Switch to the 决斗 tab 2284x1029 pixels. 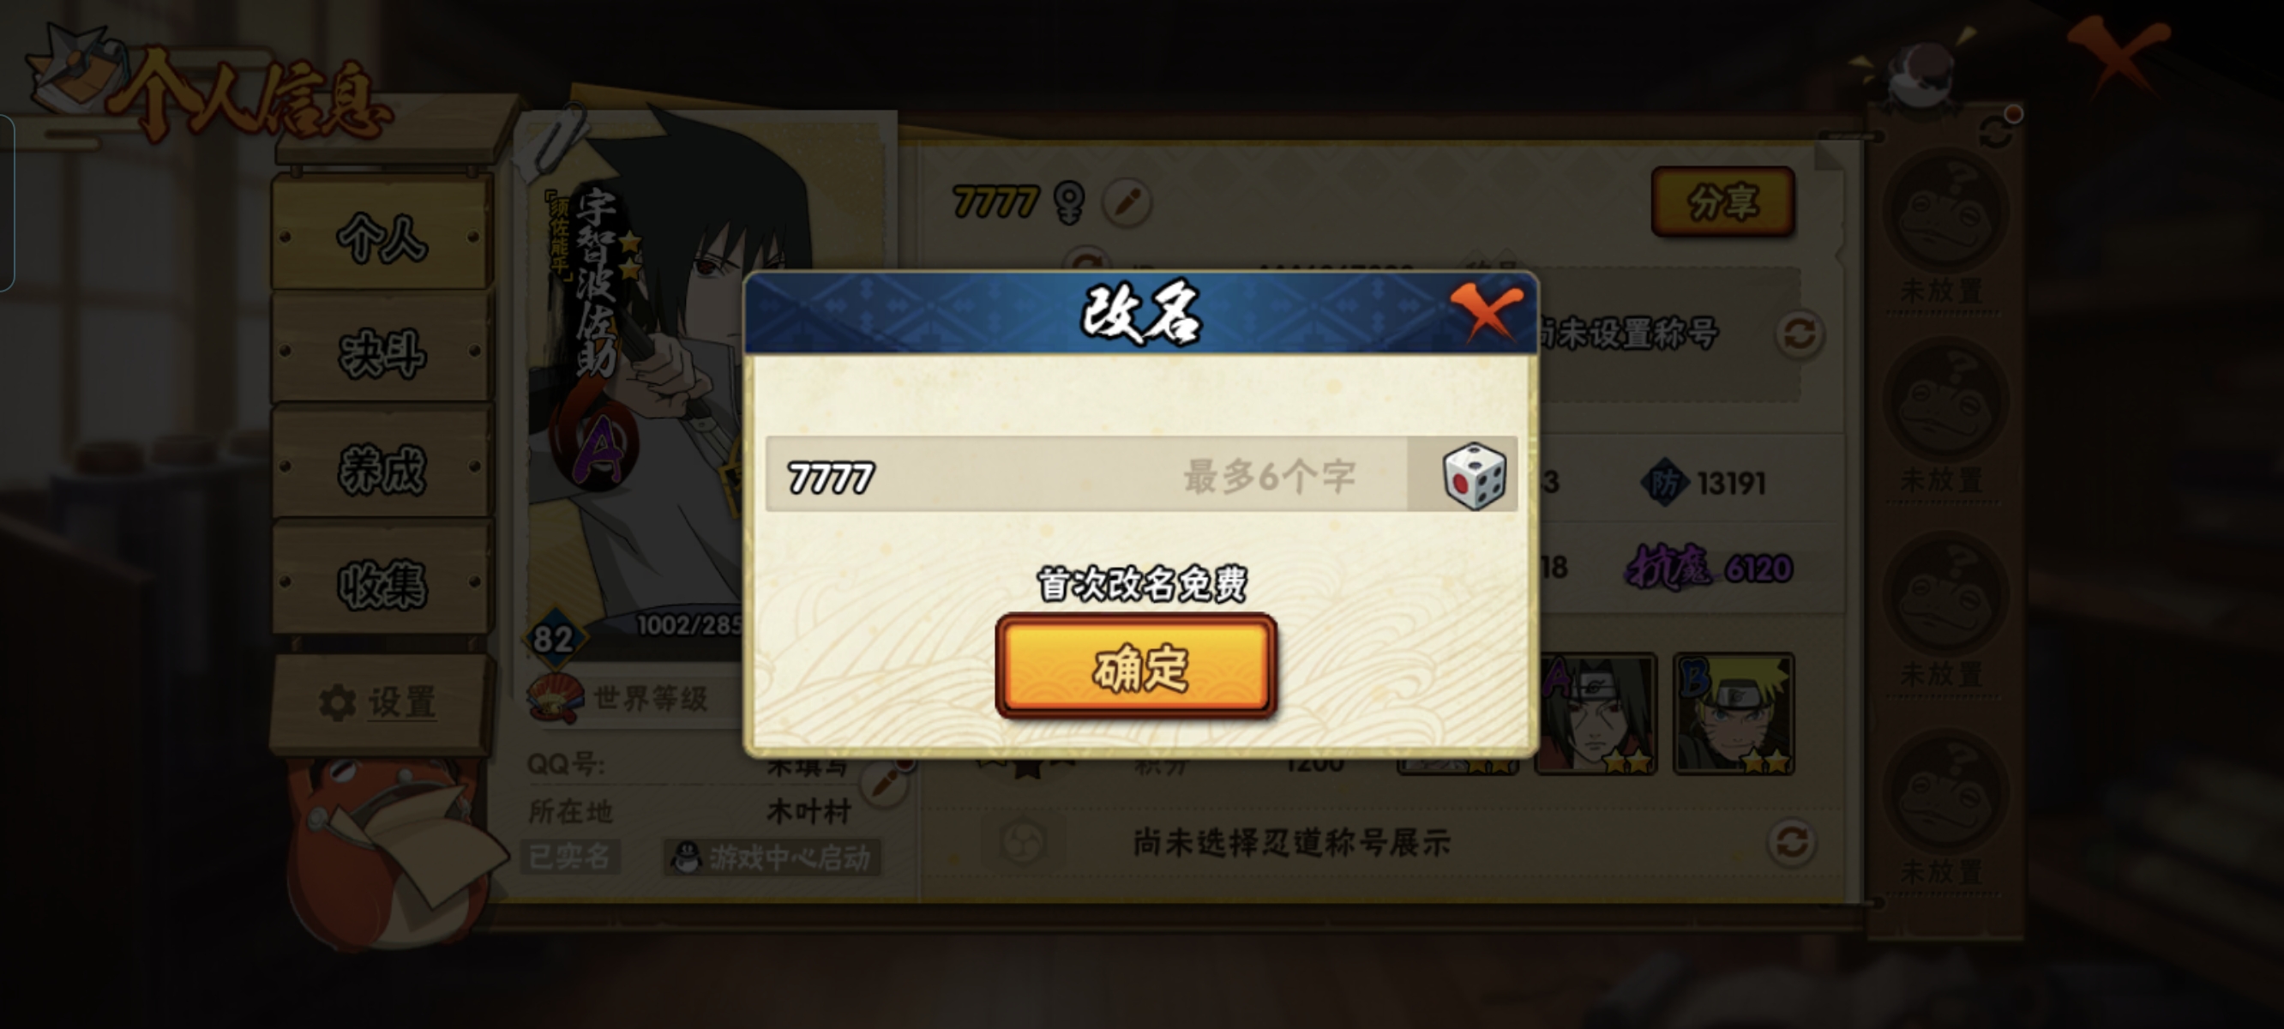click(382, 352)
